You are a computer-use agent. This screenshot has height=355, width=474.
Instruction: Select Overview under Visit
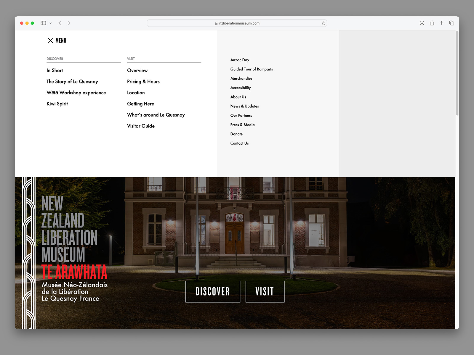(137, 70)
